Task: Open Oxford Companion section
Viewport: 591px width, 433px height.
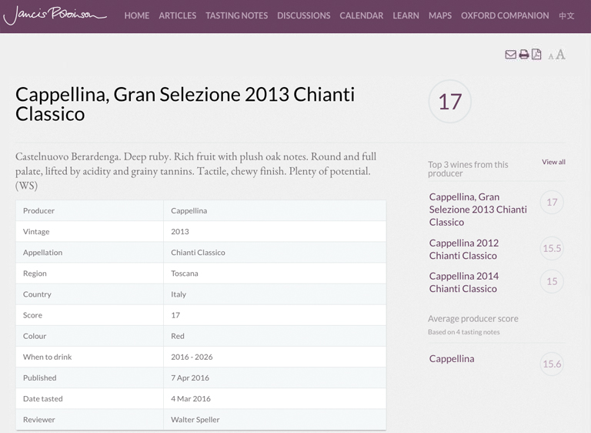Action: [505, 15]
